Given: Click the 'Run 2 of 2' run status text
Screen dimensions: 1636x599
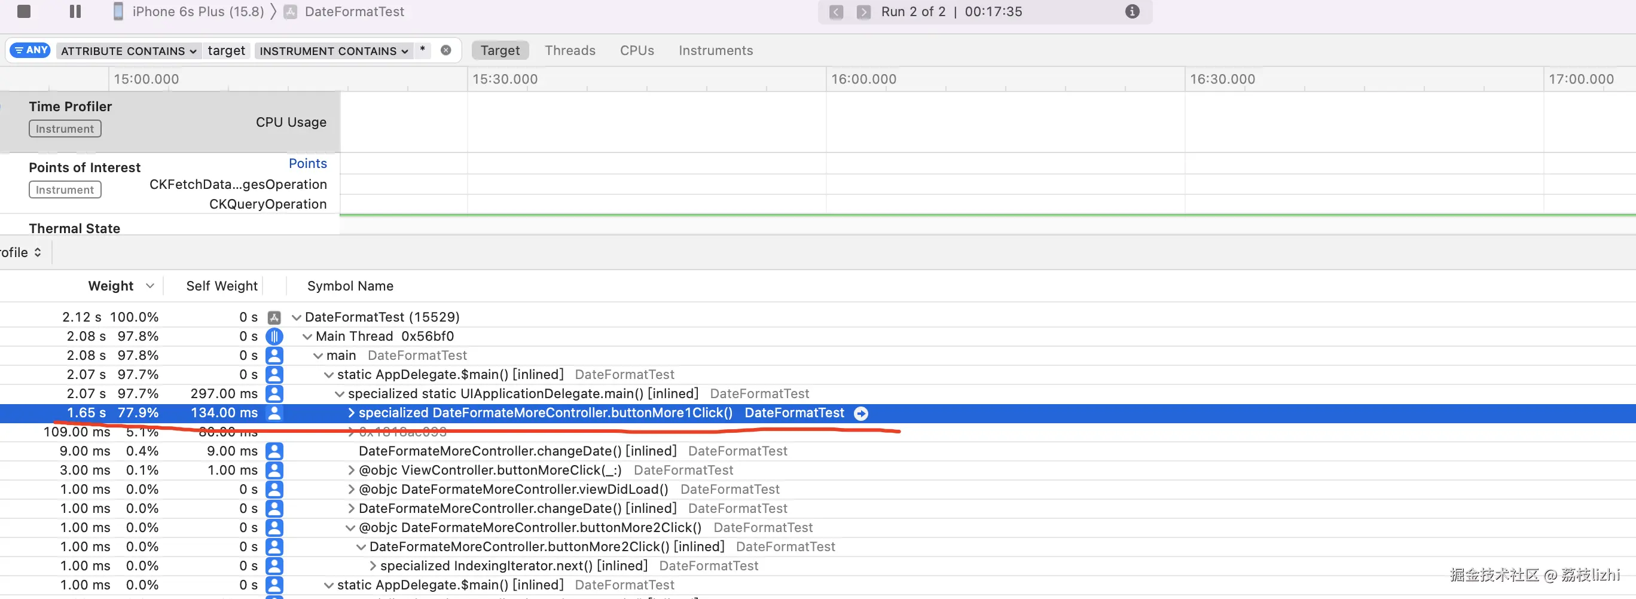Looking at the screenshot, I should coord(913,11).
